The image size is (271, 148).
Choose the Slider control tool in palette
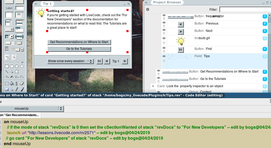click(19, 43)
